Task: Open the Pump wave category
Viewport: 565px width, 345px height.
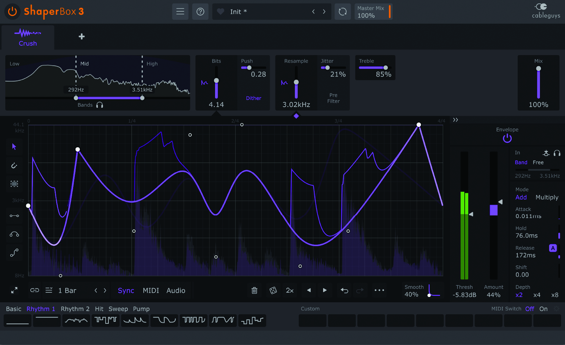Action: pyautogui.click(x=141, y=309)
